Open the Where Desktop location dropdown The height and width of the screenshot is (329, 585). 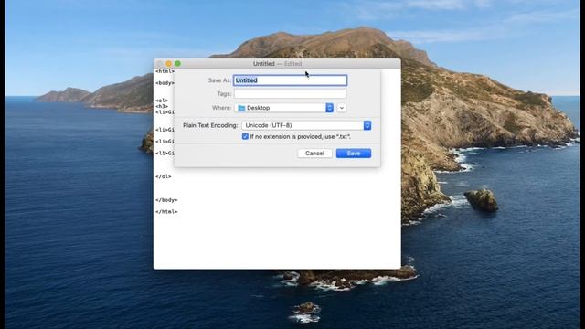click(284, 108)
